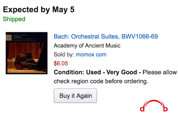Click the AAM logo on the album cover
178x119 pixels.
[9, 38]
